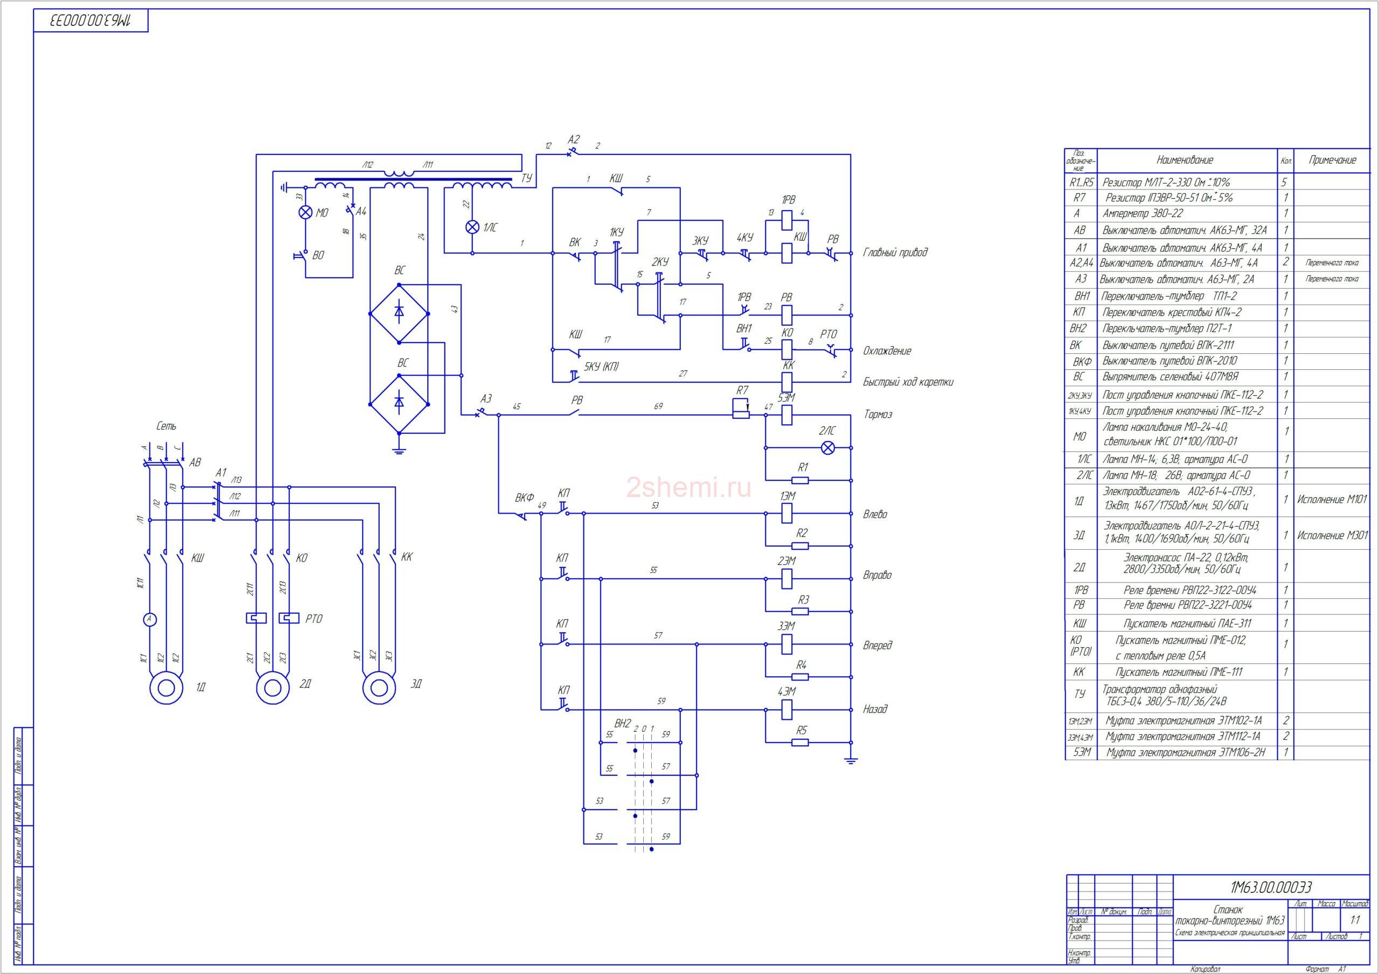This screenshot has width=1379, height=974.
Task: Select the 1ЛС indicator lamp symbol
Action: point(472,226)
